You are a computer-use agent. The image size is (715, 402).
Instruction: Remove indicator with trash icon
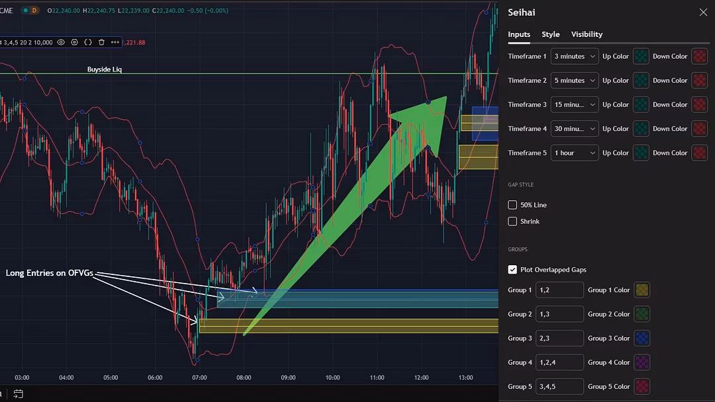point(101,42)
